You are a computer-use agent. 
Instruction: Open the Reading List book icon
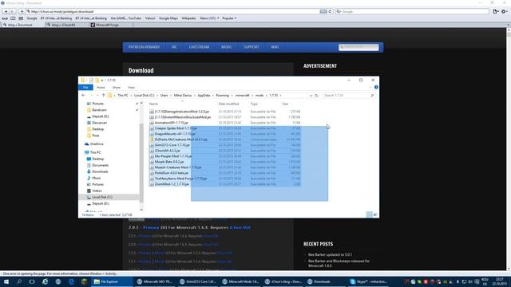pos(13,18)
